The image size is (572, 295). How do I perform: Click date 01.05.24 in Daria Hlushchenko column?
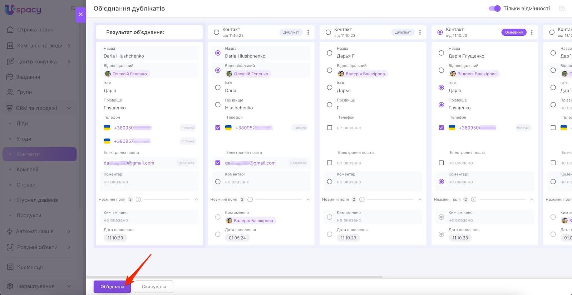[237, 238]
